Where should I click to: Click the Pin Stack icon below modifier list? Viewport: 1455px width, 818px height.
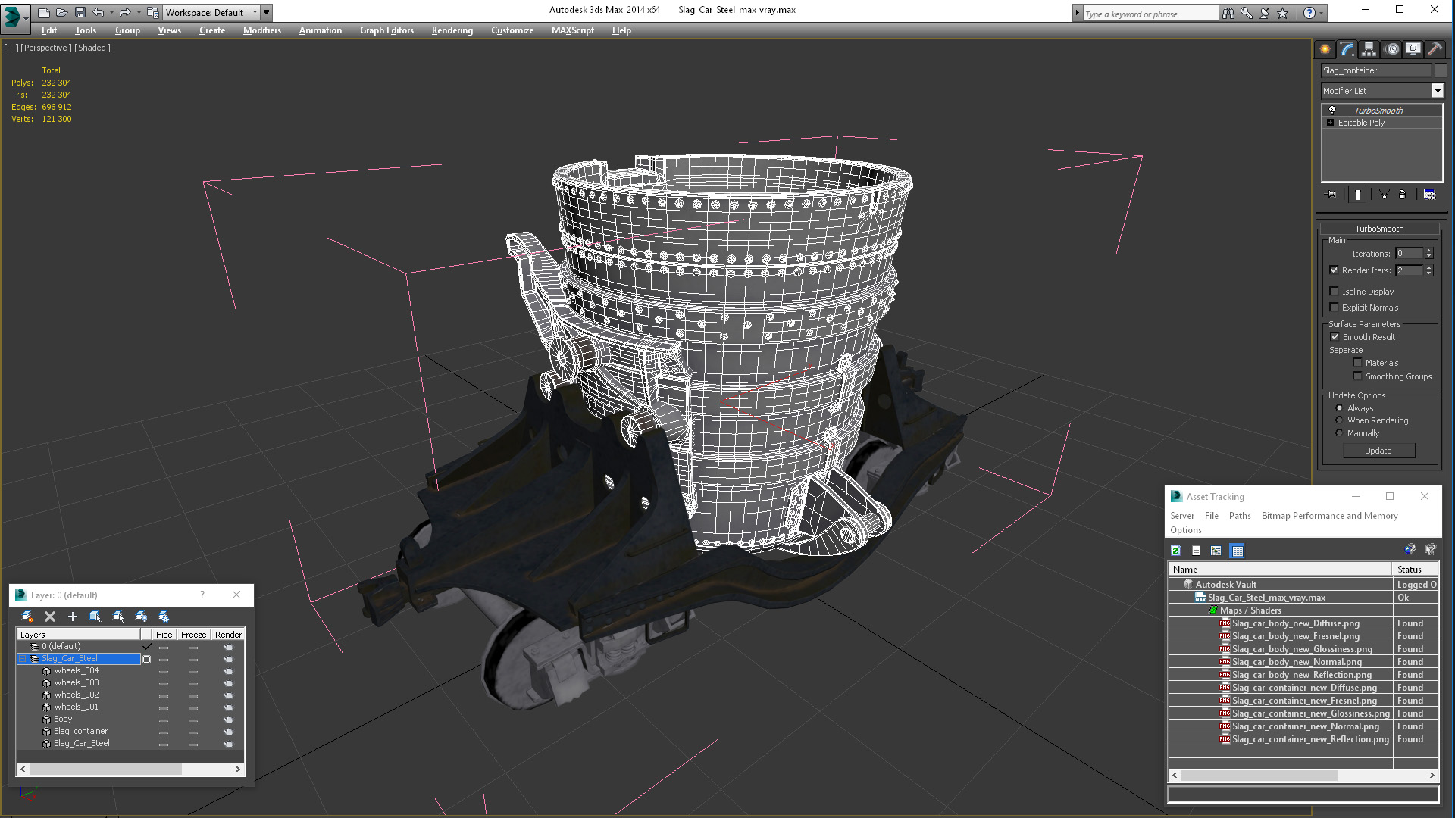coord(1331,195)
